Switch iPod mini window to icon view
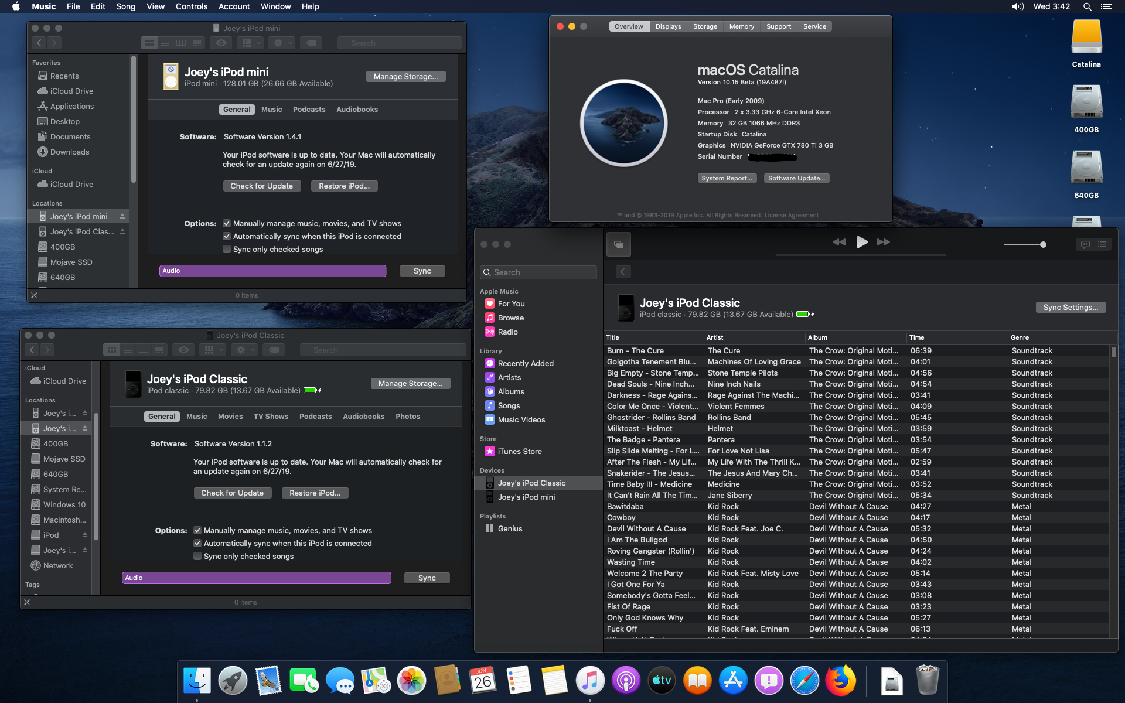The image size is (1125, 703). [x=149, y=43]
